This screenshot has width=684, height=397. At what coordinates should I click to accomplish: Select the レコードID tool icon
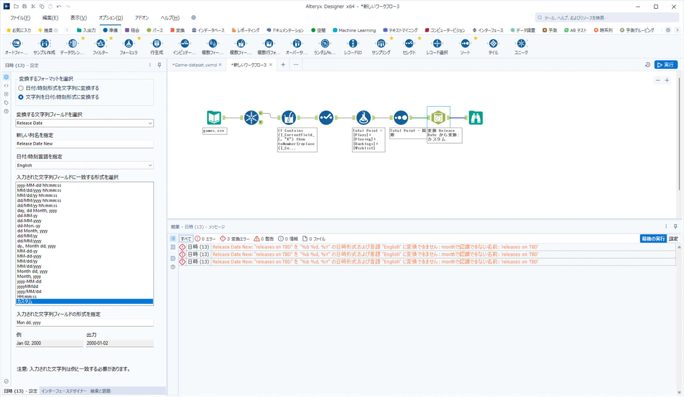click(x=353, y=43)
